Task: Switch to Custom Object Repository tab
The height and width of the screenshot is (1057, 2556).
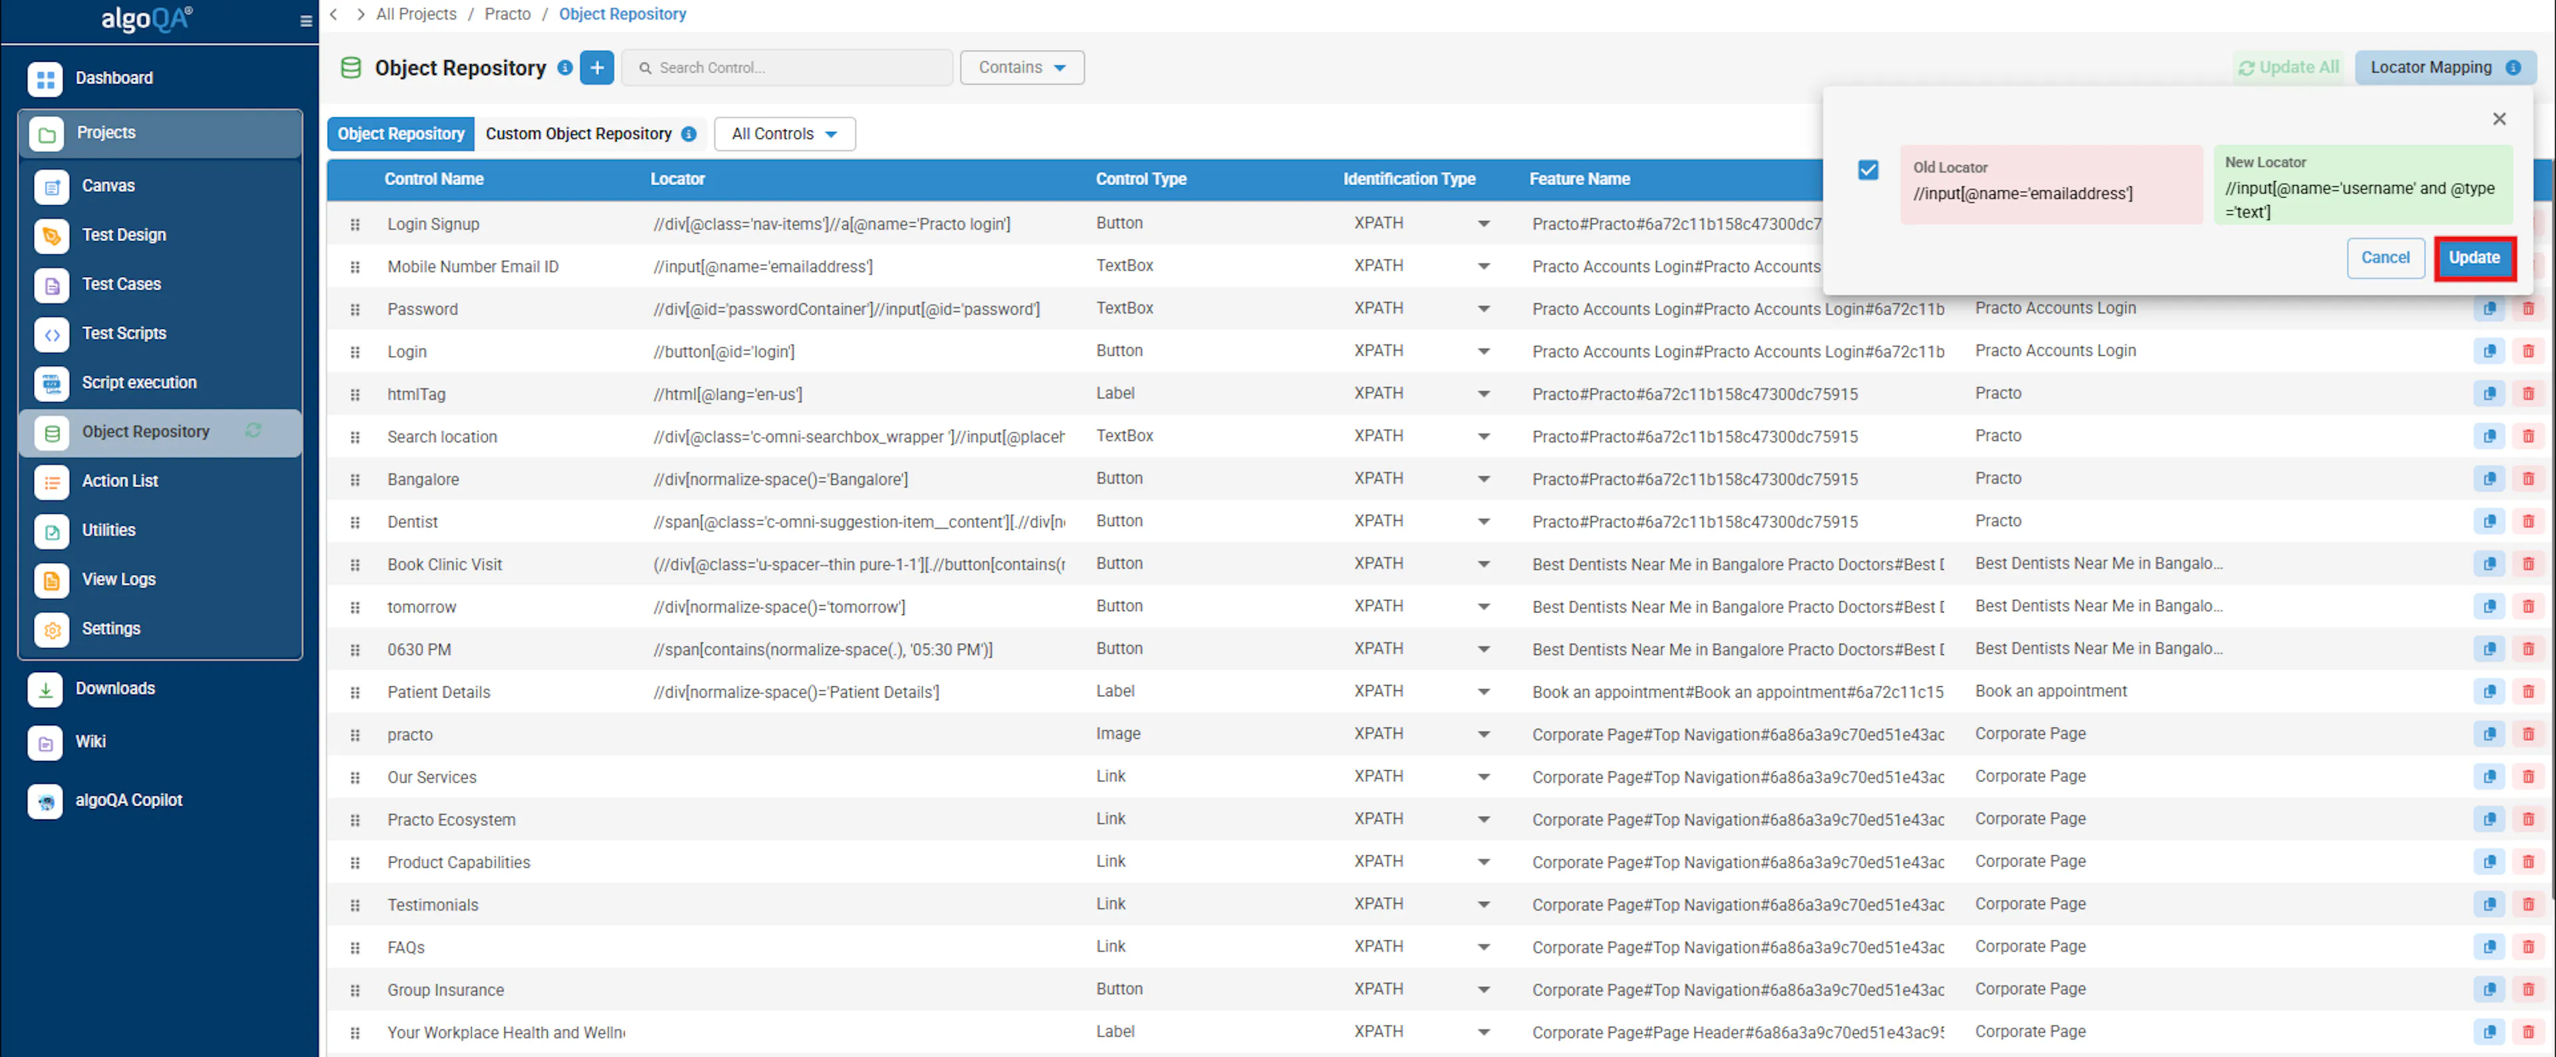Action: 578,134
